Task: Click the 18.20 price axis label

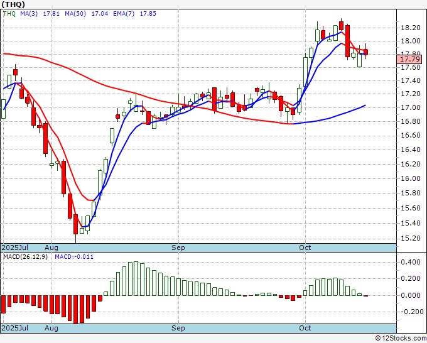Action: point(410,28)
